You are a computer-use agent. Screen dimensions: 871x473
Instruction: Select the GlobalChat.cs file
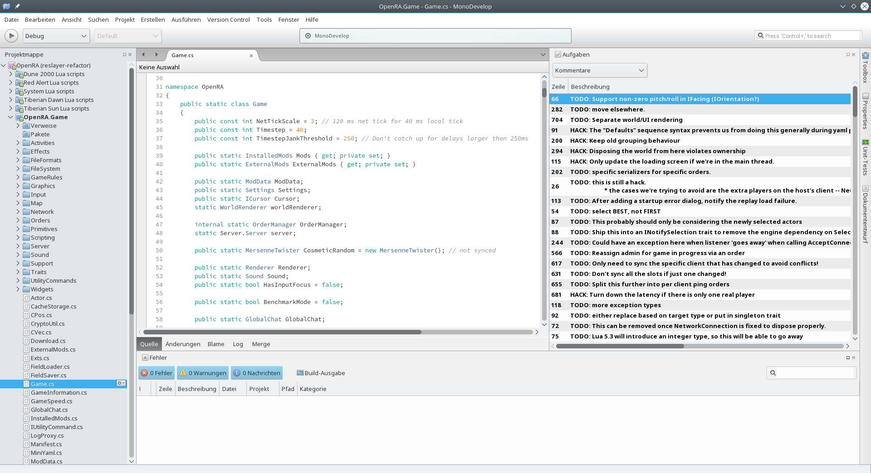click(49, 410)
